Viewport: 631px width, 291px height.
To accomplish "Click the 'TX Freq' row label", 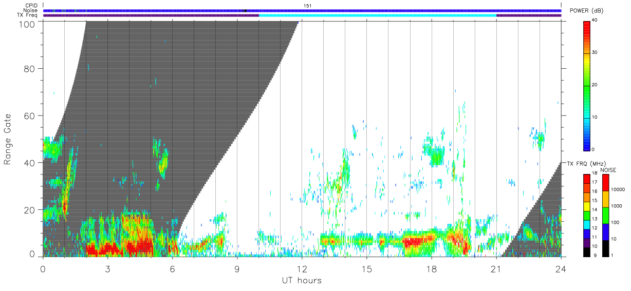I will point(28,15).
